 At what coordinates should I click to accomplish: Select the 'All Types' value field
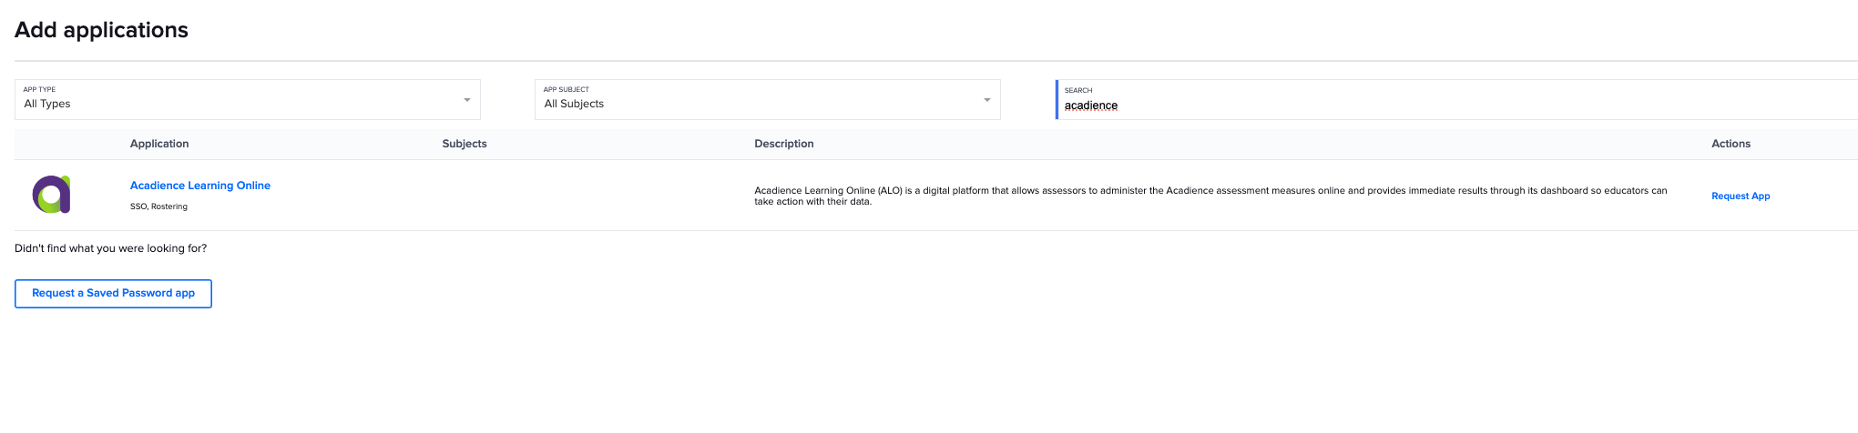(x=47, y=104)
